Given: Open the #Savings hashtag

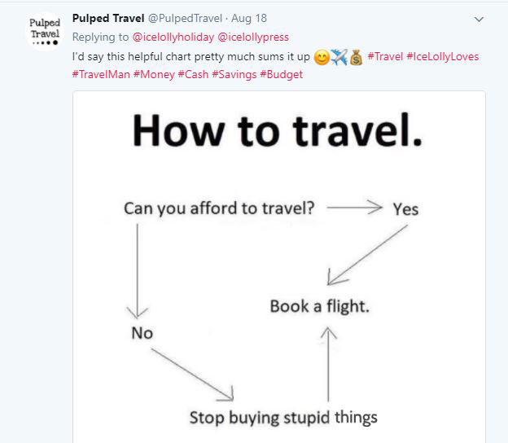Looking at the screenshot, I should [x=234, y=75].
